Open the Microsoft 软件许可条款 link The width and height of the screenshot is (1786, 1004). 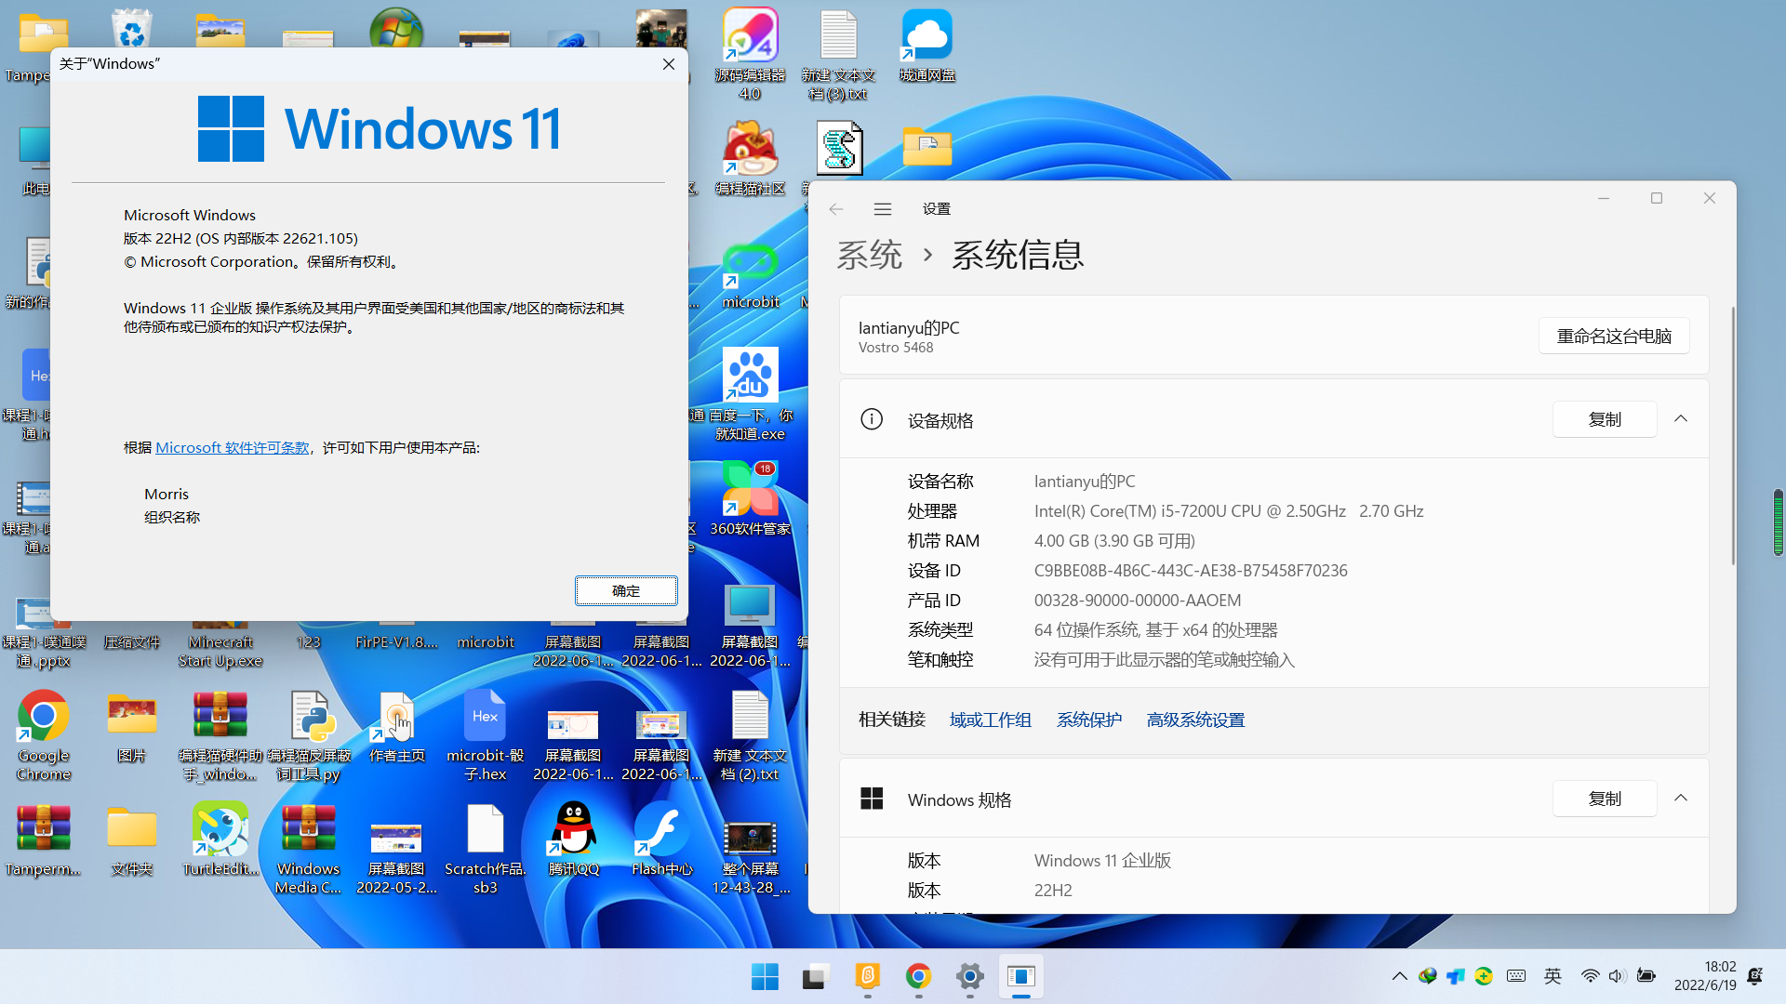tap(233, 447)
